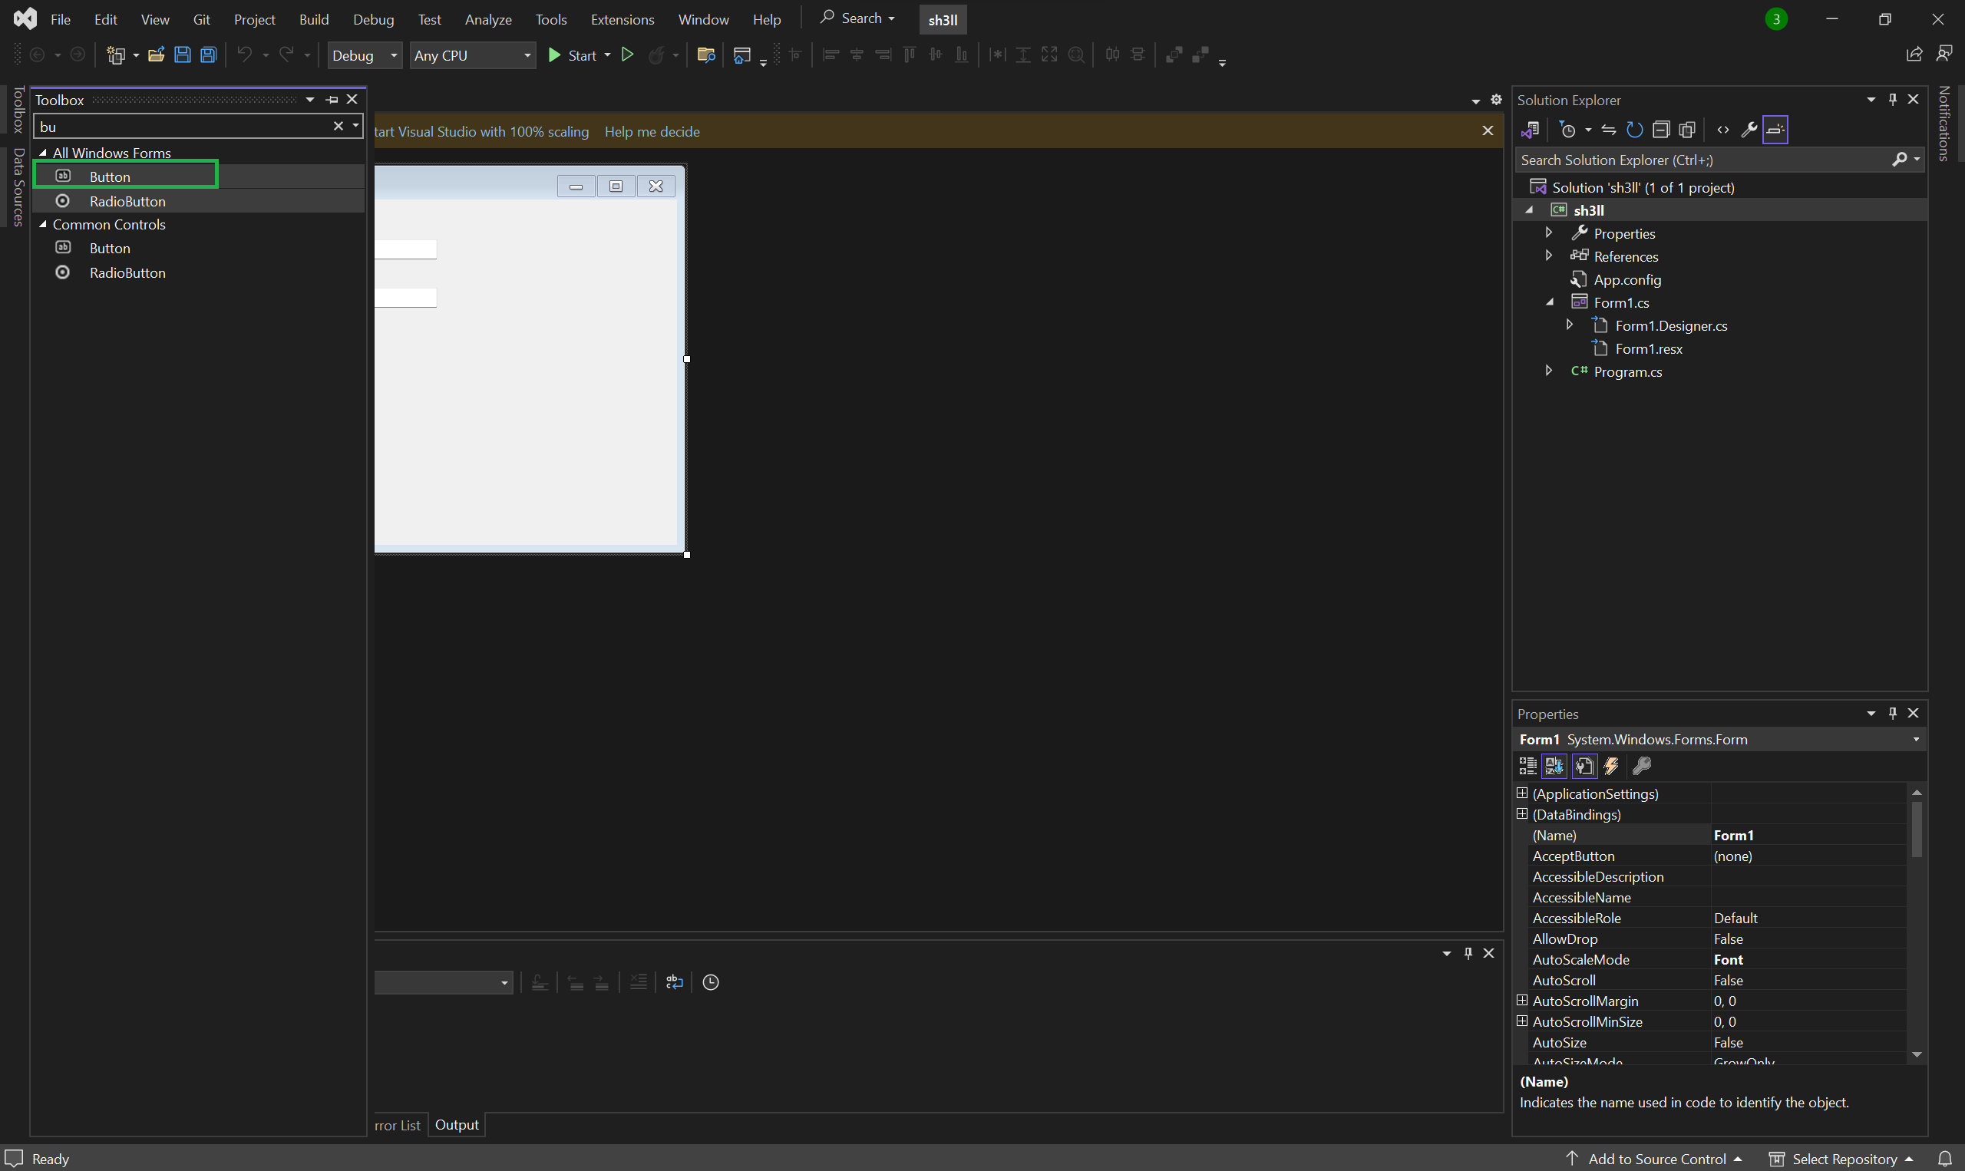The width and height of the screenshot is (1965, 1171).
Task: Open the Git menu
Action: coord(201,20)
